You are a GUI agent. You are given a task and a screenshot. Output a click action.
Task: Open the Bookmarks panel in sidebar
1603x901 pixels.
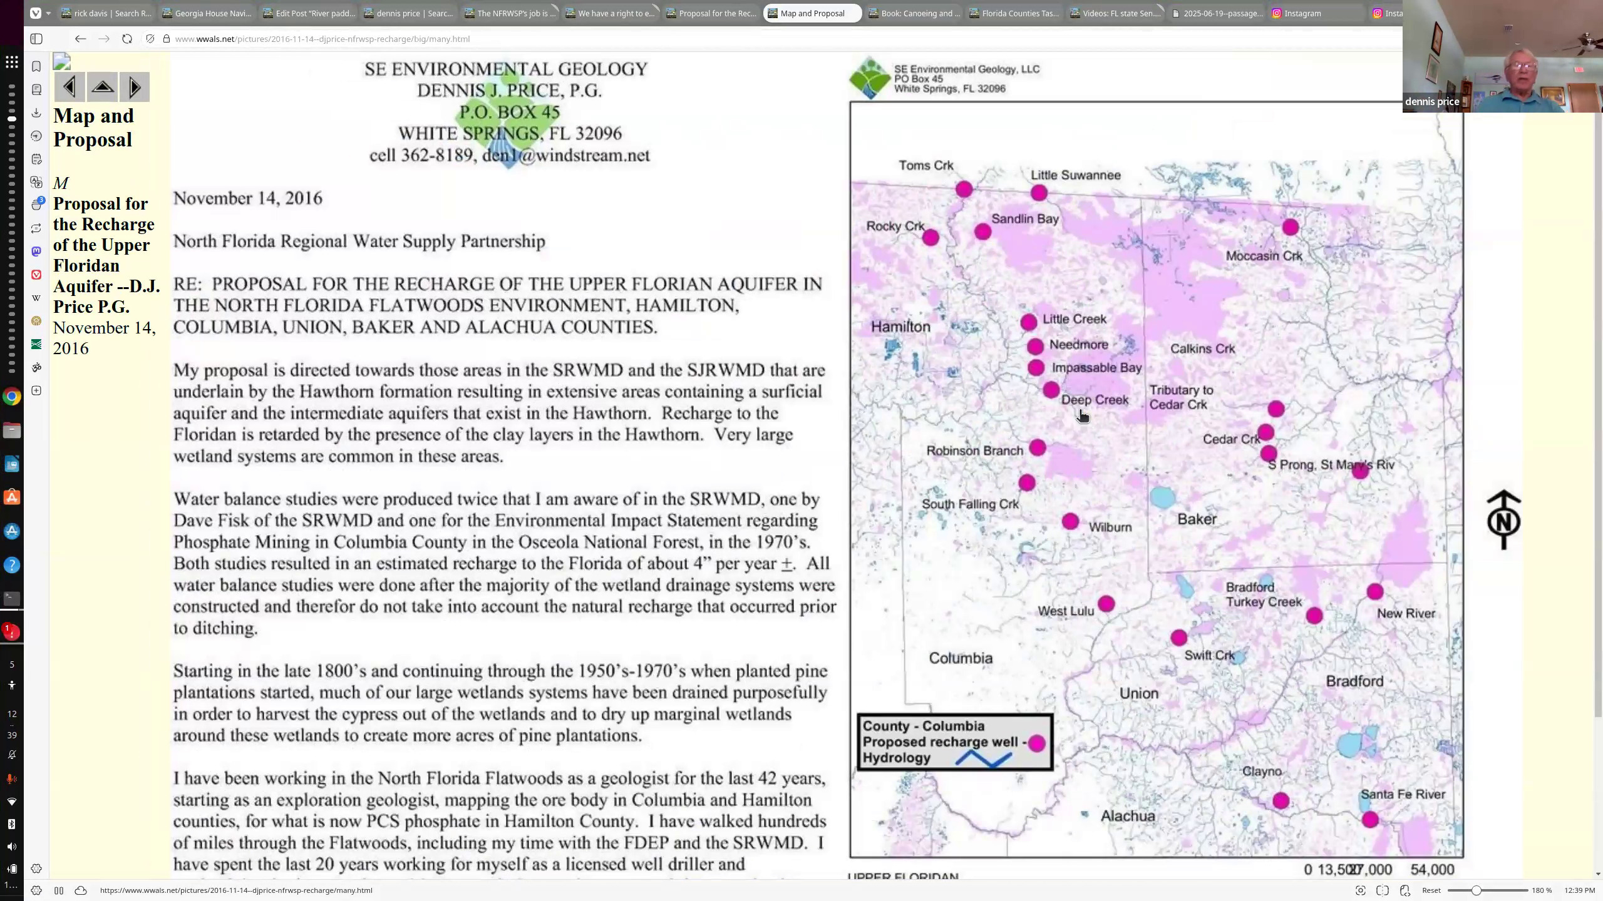click(x=36, y=66)
